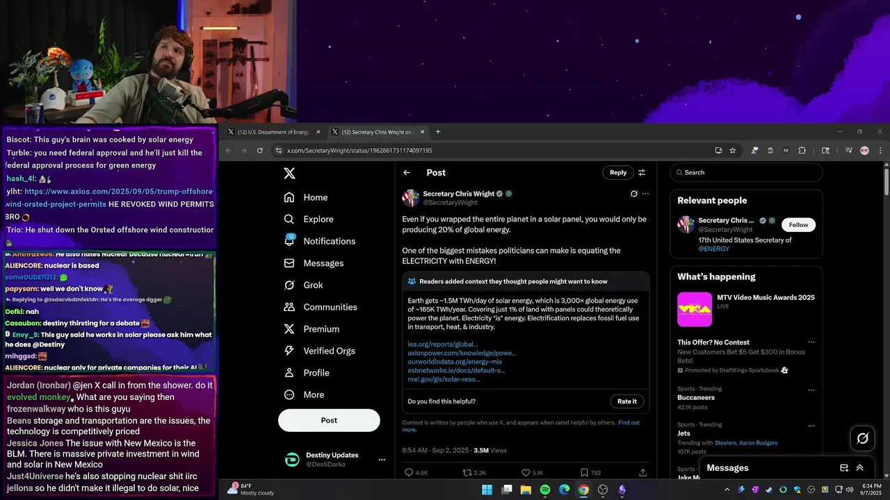Open Notifications in the sidebar
The height and width of the screenshot is (500, 890).
320,241
